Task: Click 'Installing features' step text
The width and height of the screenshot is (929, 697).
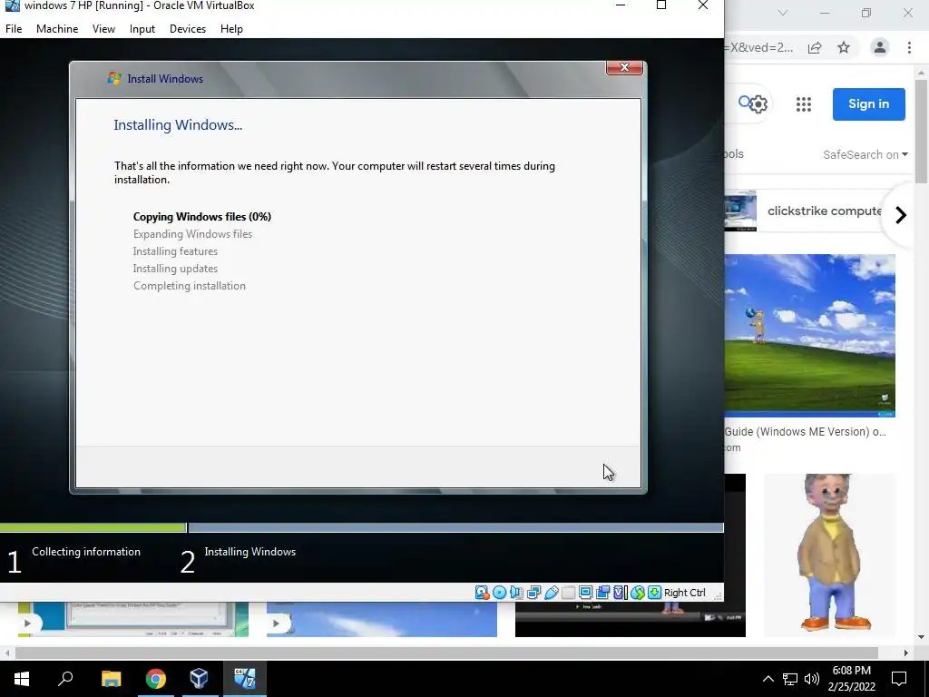Action: tap(175, 250)
